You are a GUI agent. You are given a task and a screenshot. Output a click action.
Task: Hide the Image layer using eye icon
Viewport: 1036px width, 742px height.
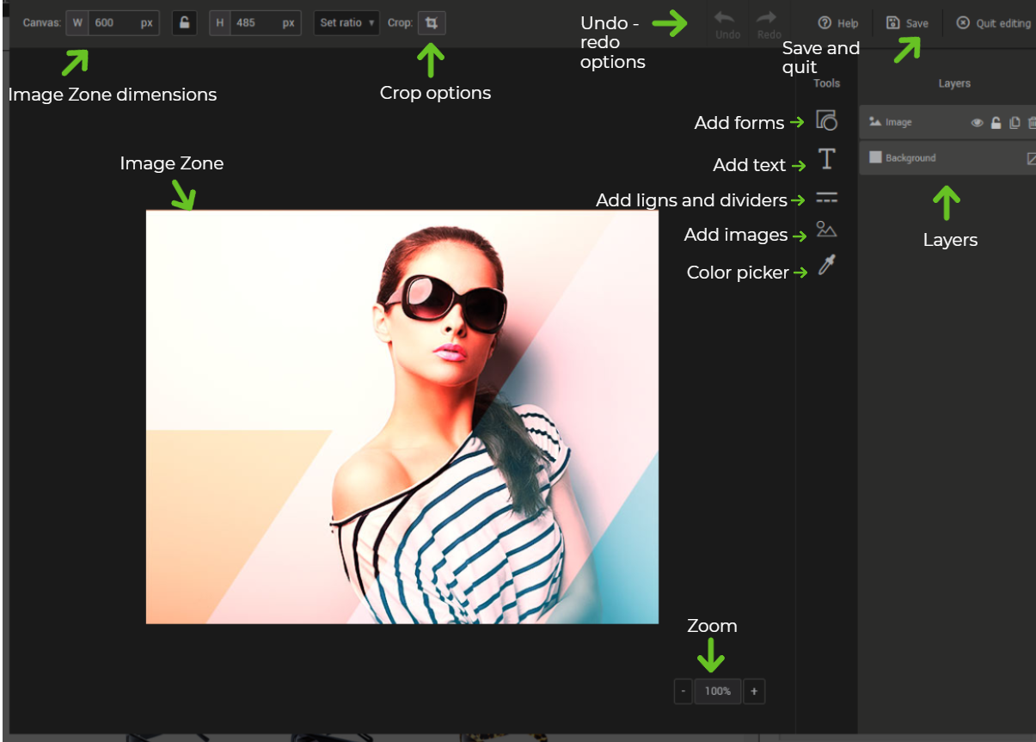point(977,123)
